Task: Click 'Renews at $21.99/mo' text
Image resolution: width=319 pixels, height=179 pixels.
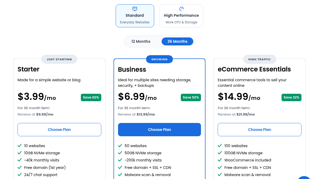Action: [x=236, y=114]
